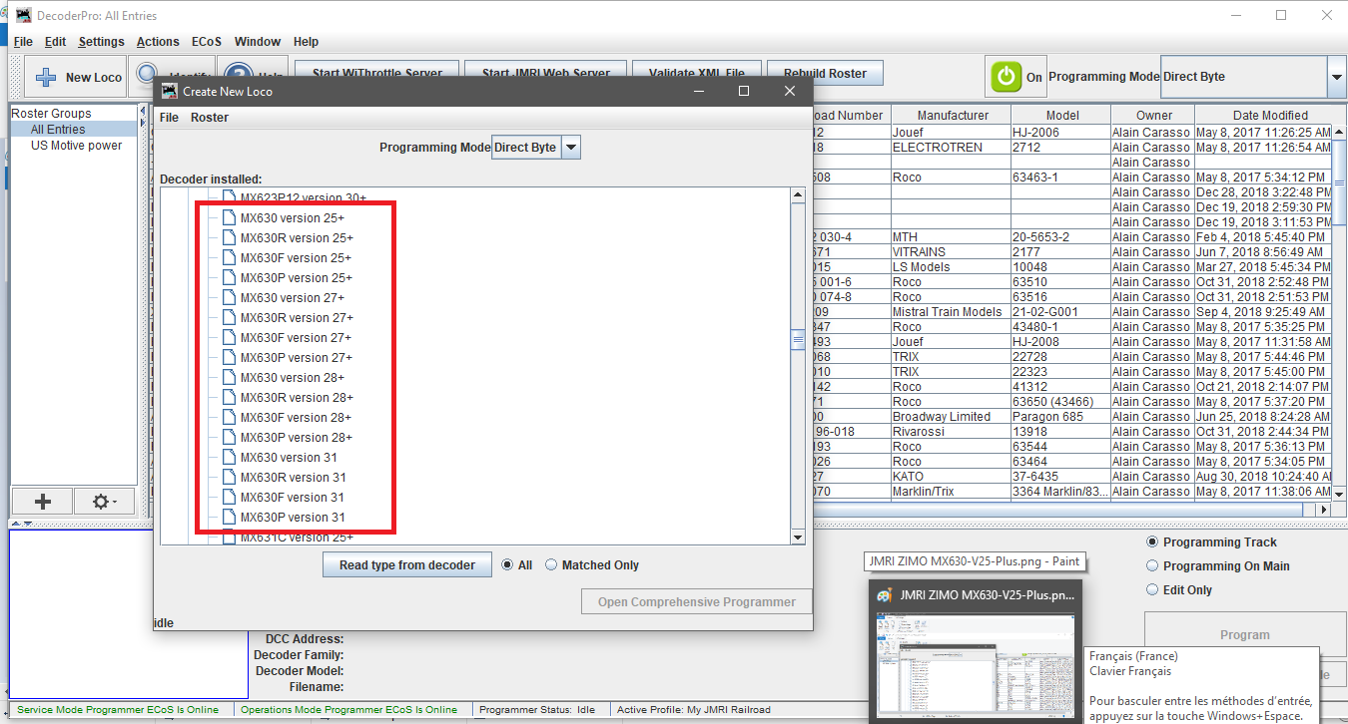1348x724 pixels.
Task: Click the Owner column header
Action: (x=1153, y=116)
